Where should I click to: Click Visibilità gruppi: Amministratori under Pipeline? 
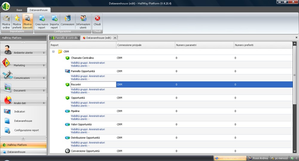tap(88, 116)
